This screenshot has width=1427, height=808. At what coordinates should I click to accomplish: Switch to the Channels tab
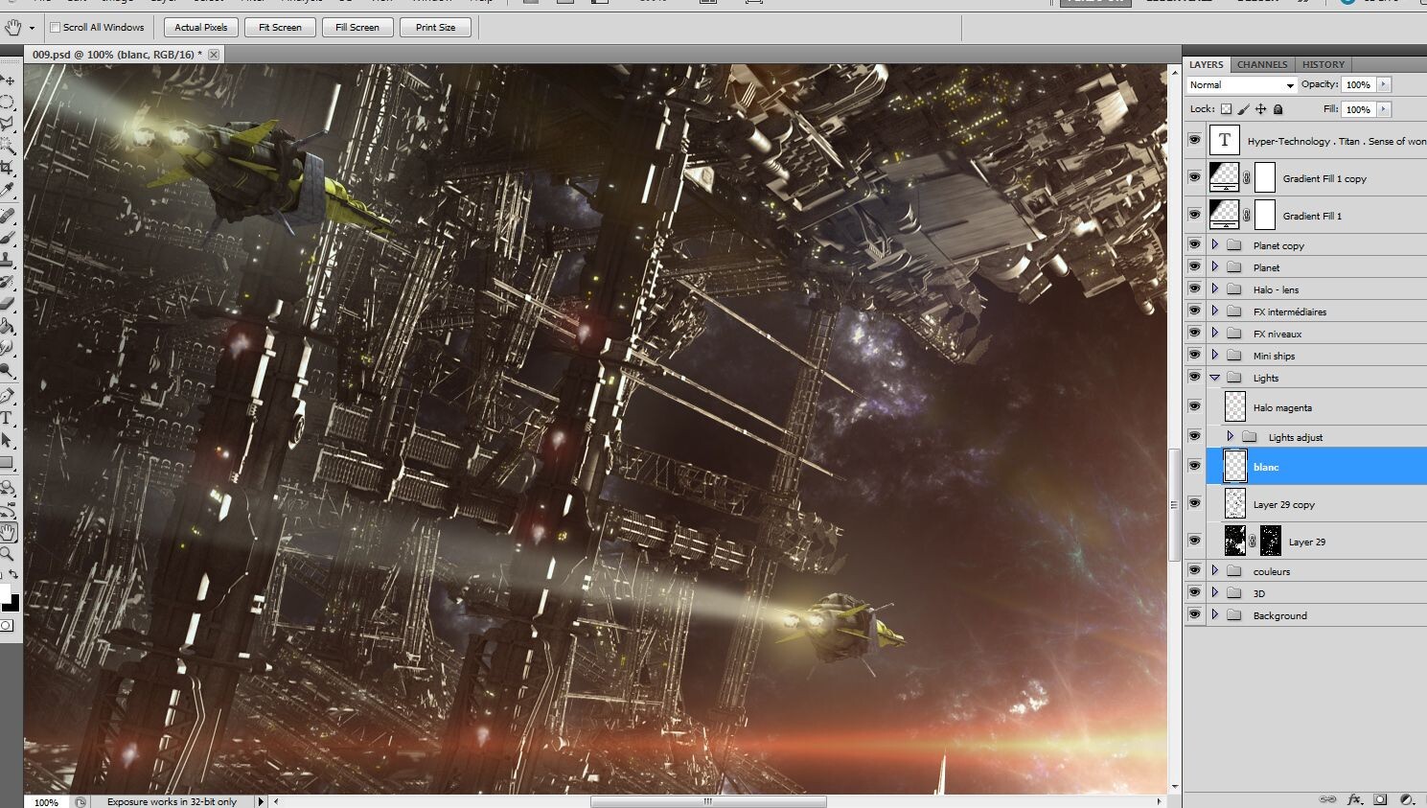pyautogui.click(x=1262, y=64)
